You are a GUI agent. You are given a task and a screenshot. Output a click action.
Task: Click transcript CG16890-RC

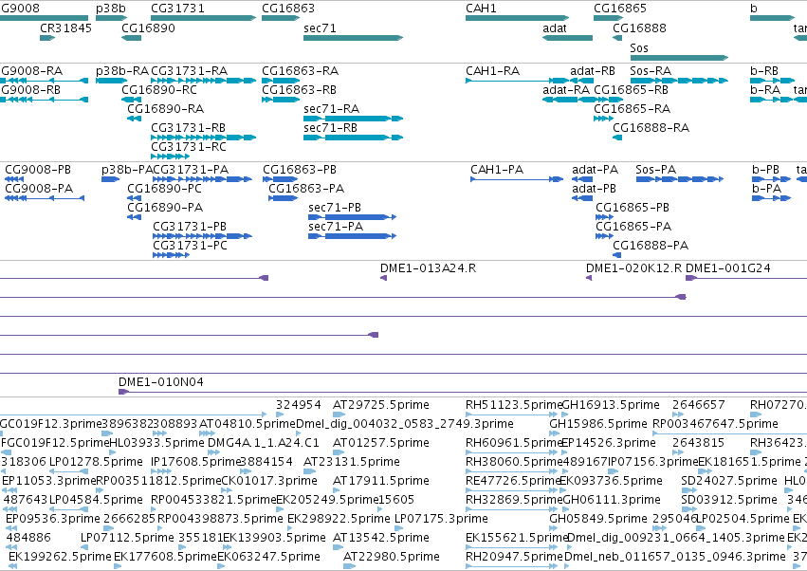[159, 89]
